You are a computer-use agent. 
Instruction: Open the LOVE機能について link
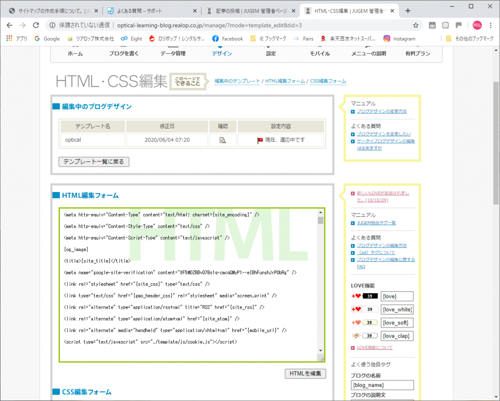tap(375, 347)
